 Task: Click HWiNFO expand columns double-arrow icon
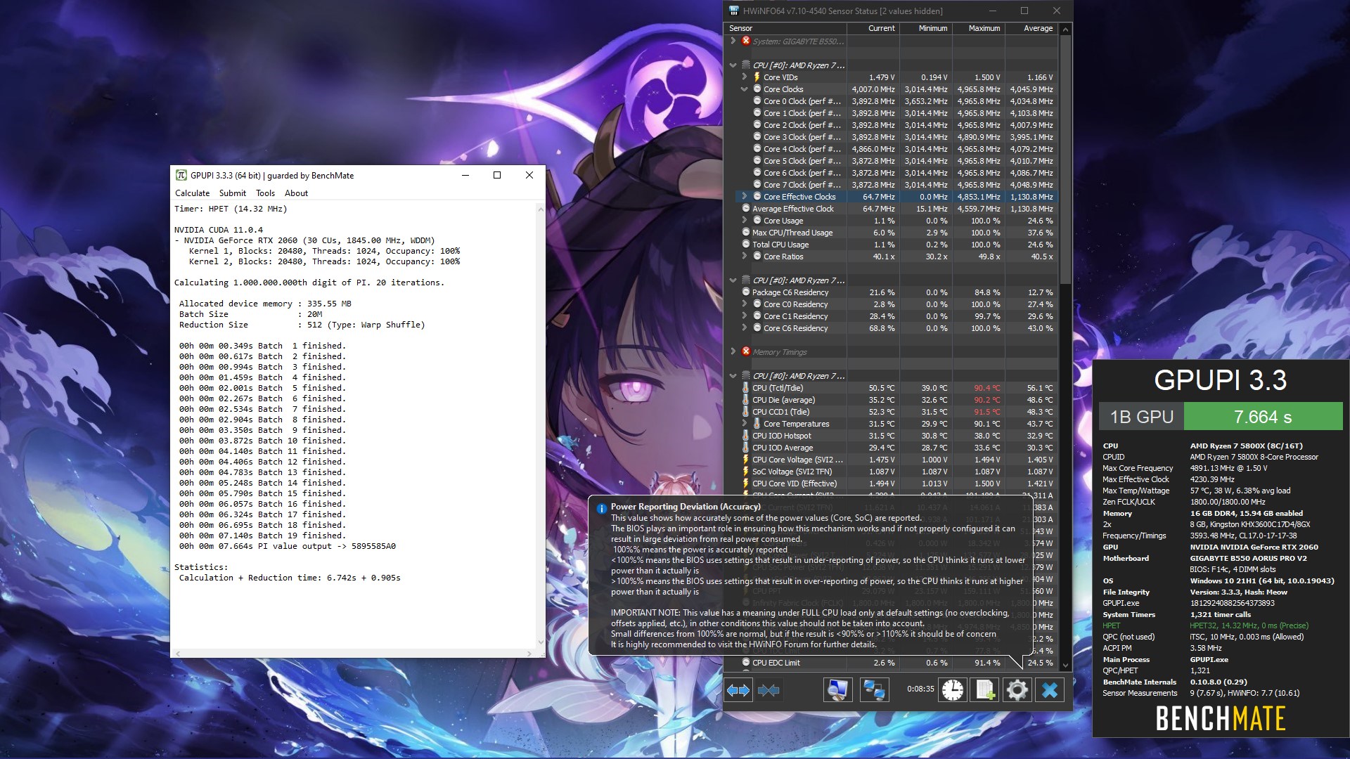(738, 690)
